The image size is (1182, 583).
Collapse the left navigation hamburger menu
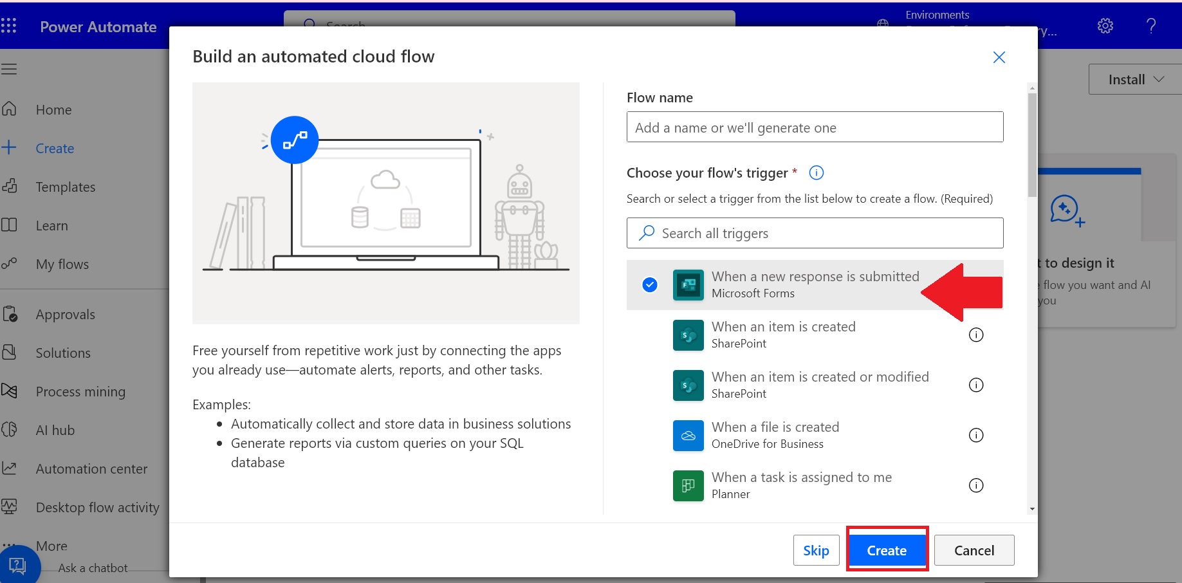pyautogui.click(x=9, y=69)
